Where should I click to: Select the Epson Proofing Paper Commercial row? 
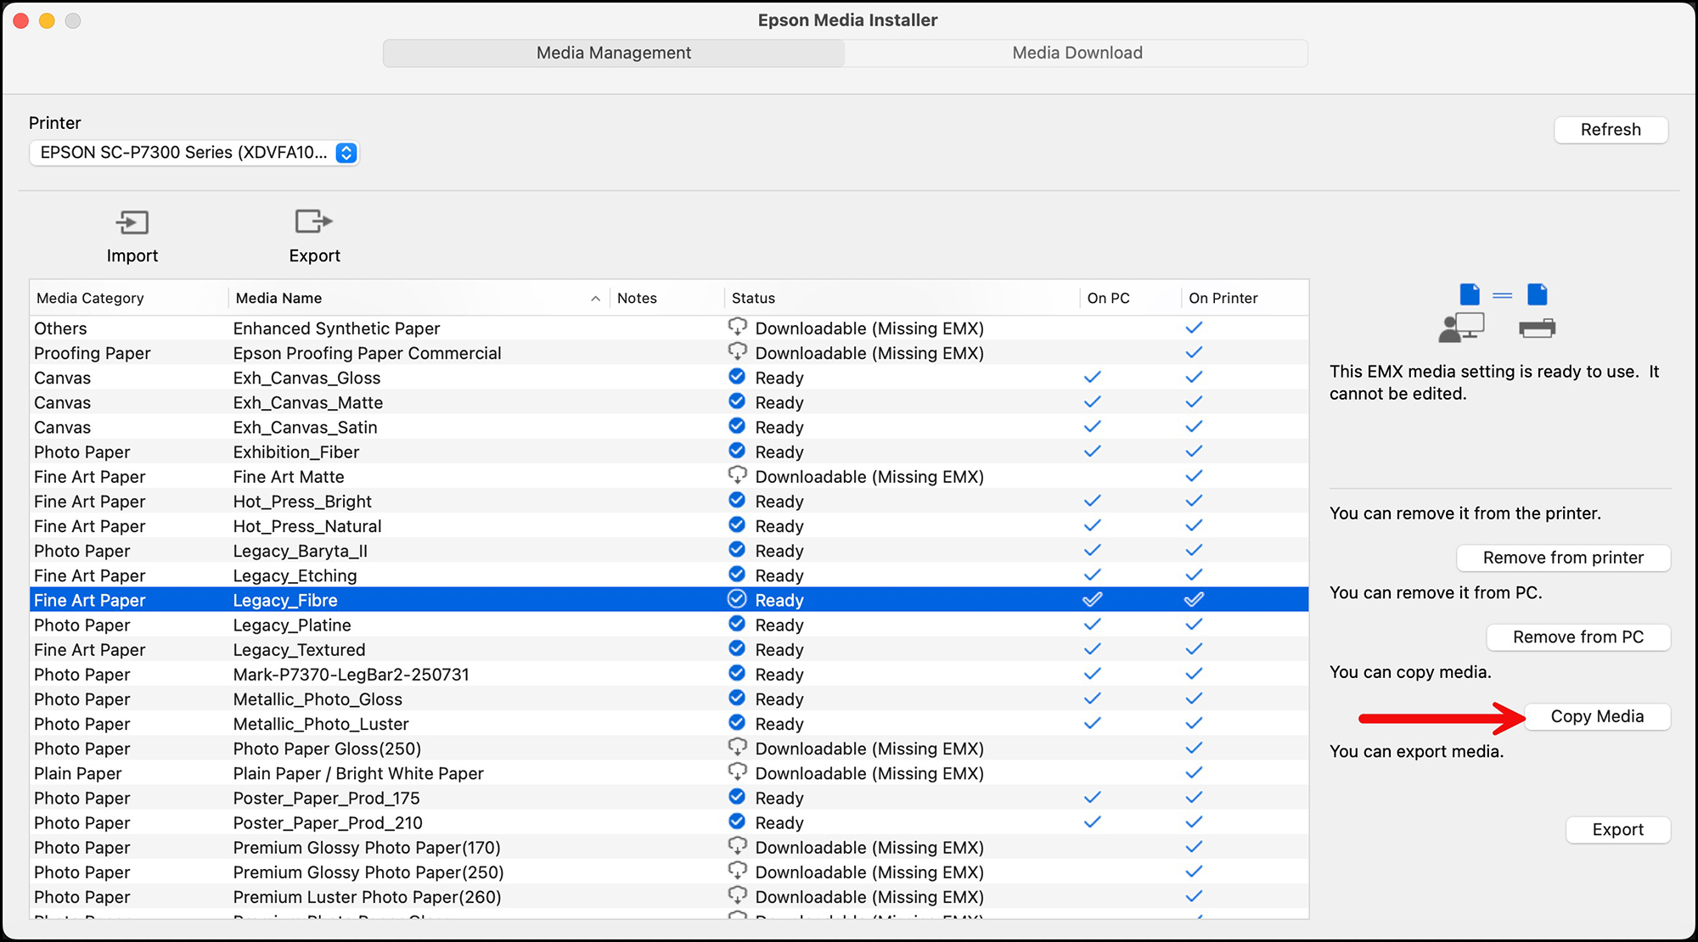pyautogui.click(x=669, y=353)
